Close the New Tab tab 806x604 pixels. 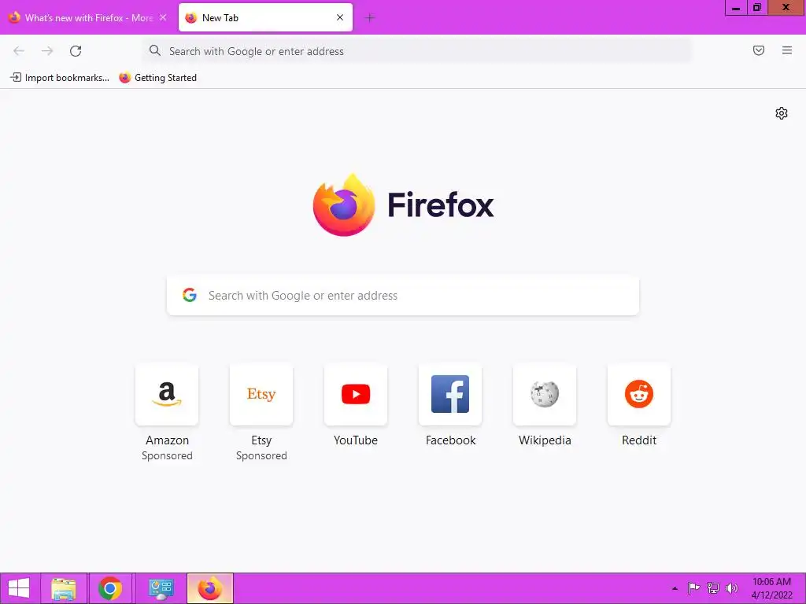click(340, 17)
